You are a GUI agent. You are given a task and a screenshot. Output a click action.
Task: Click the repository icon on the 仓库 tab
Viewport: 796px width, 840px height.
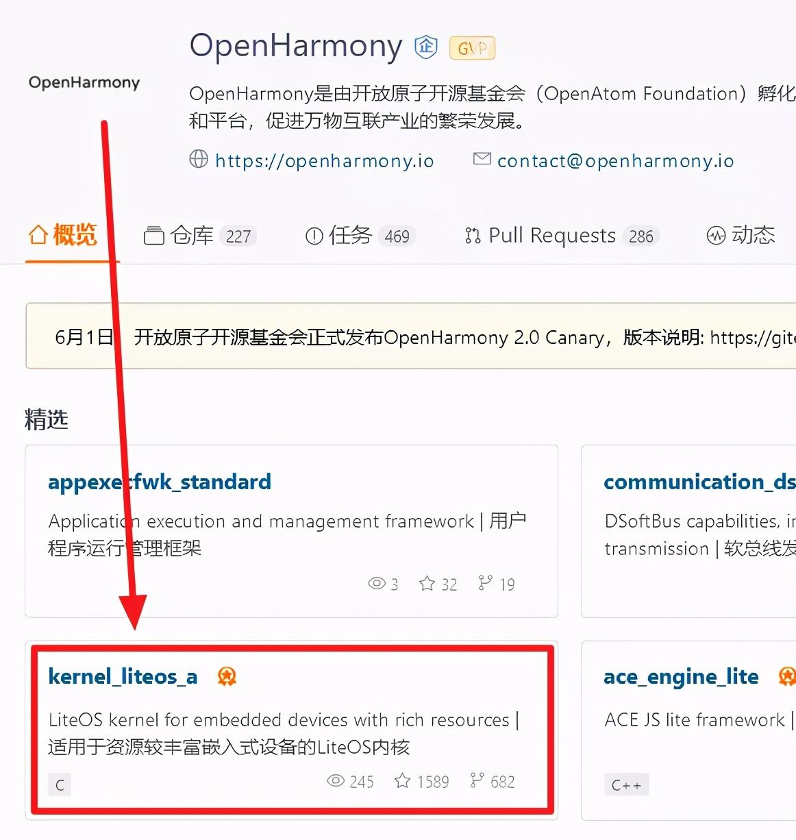154,236
